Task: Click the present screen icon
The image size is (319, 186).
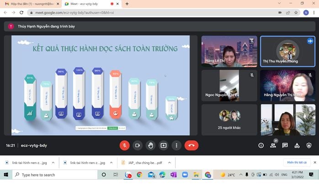Action: [164, 145]
